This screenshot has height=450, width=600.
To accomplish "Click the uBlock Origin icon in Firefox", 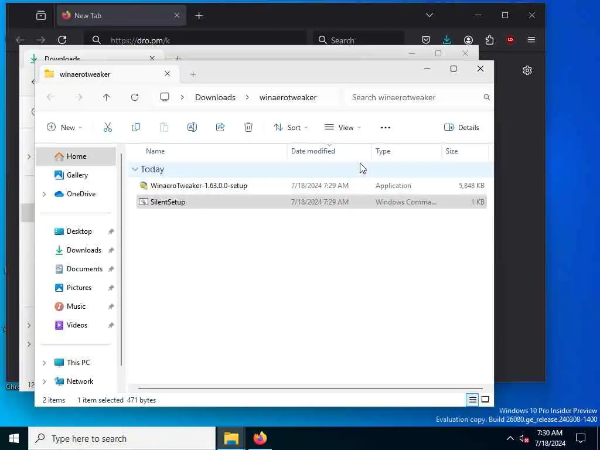I will 510,40.
